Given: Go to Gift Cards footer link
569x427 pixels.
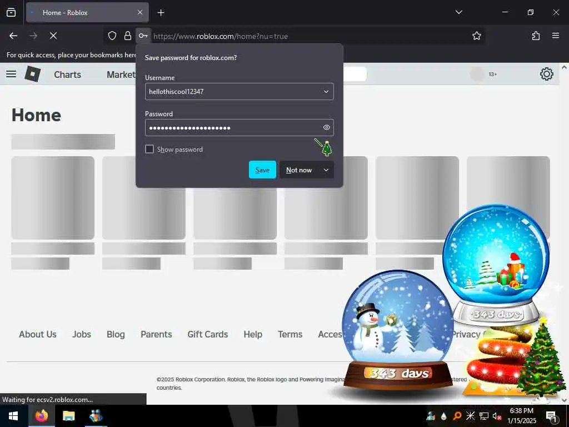Looking at the screenshot, I should tap(208, 334).
